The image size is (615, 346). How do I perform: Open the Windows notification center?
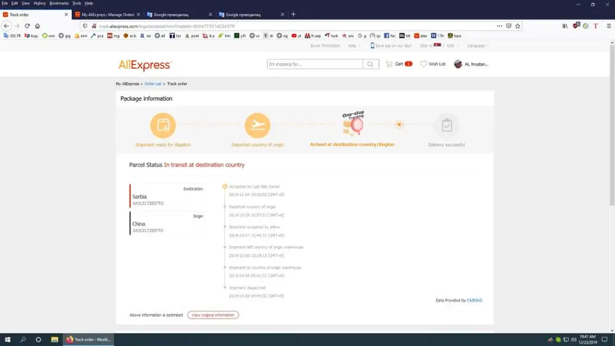605,339
